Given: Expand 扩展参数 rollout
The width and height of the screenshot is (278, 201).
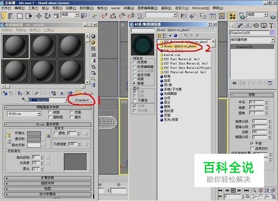Looking at the screenshot, I should coord(48,178).
